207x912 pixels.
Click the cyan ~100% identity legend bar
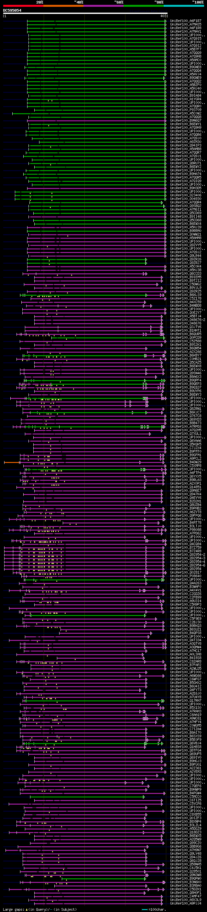pos(184,6)
